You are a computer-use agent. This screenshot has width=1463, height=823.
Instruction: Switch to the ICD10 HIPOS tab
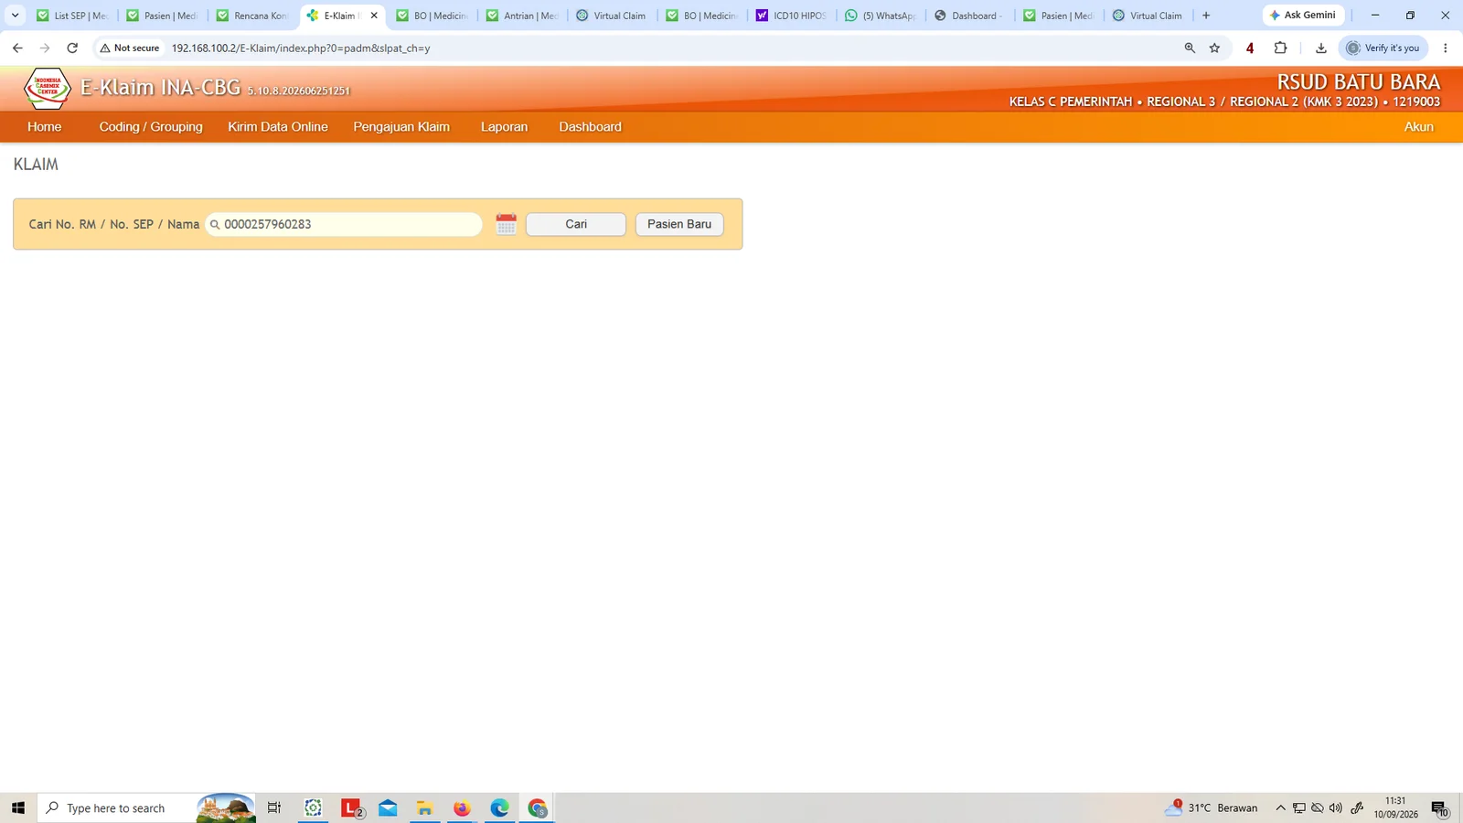791,16
